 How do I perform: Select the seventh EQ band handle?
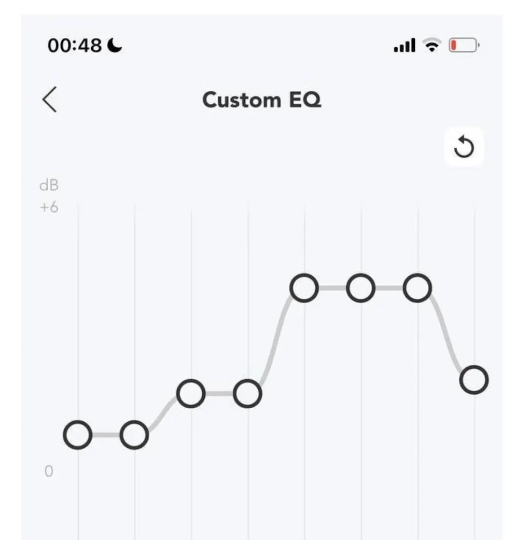pos(417,288)
